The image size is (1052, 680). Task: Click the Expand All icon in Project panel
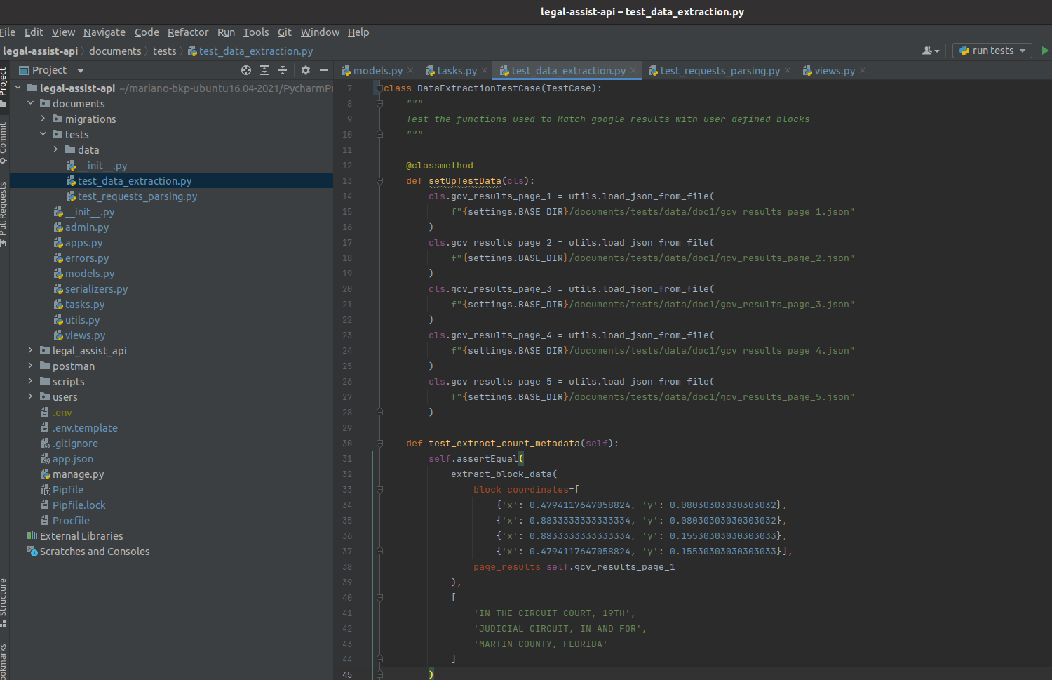264,70
